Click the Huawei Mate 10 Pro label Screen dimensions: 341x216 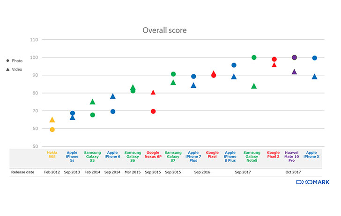pos(292,157)
